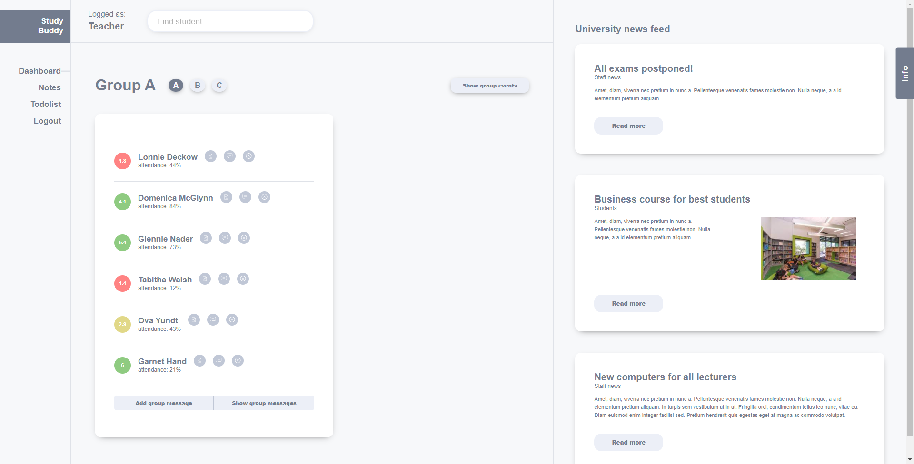
Task: Click Tabitha Walsh's red 1.4 grade badge
Action: pyautogui.click(x=122, y=283)
